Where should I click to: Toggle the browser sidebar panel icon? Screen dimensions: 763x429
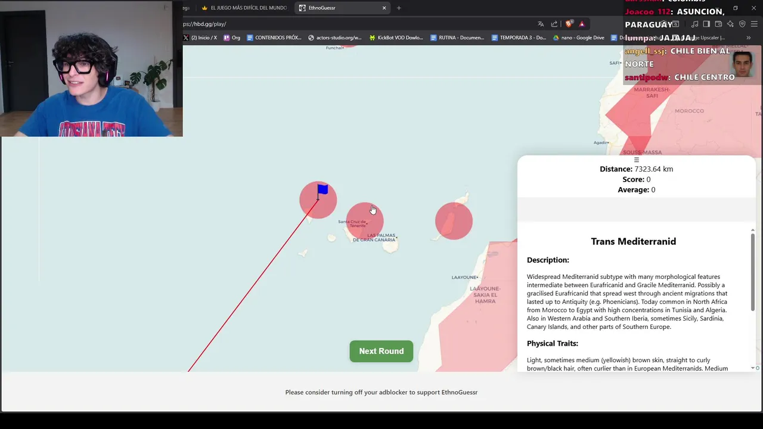(706, 24)
